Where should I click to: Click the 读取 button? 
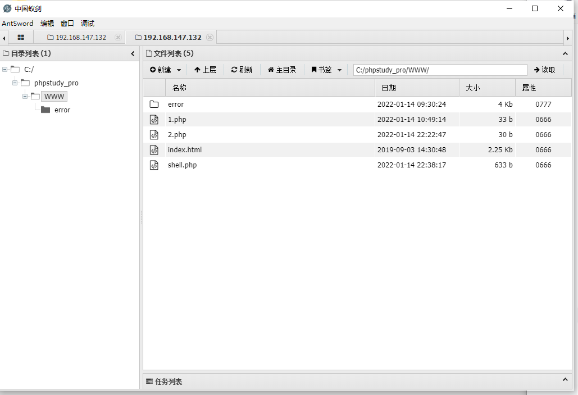point(544,70)
